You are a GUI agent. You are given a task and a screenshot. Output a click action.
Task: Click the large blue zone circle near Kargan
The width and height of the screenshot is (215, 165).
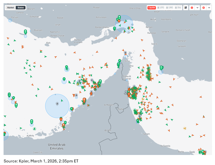[x=124, y=24]
